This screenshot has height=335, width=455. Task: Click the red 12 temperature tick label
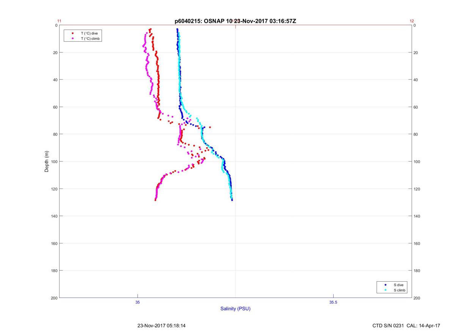(412, 21)
